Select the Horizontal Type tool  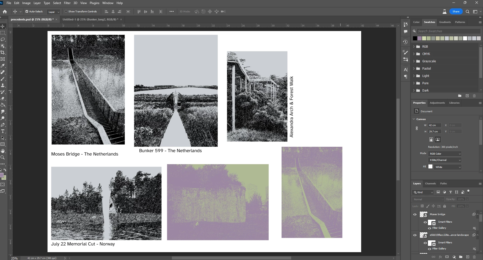point(3,131)
